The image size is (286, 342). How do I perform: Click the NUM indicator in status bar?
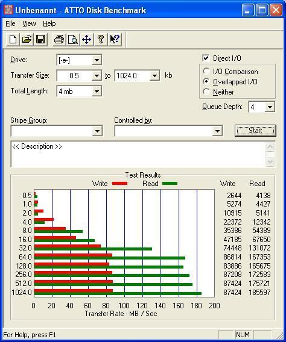coord(243,334)
